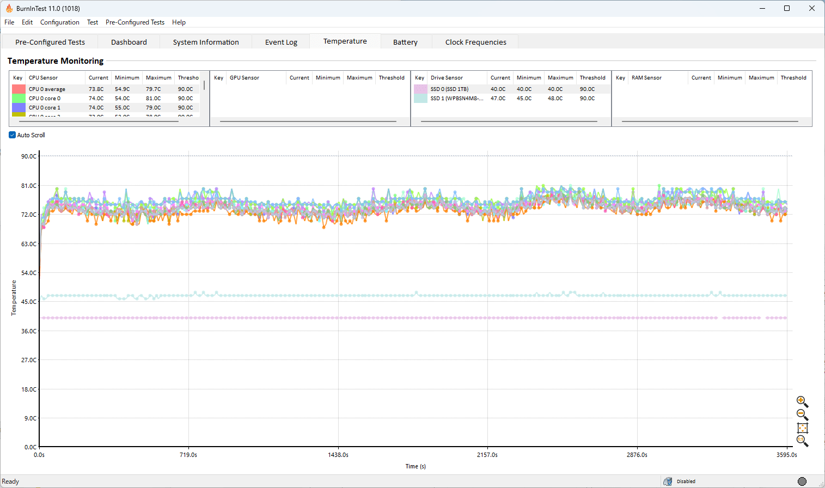Click the BurnInTest flame app icon
This screenshot has width=825, height=488.
coord(9,8)
